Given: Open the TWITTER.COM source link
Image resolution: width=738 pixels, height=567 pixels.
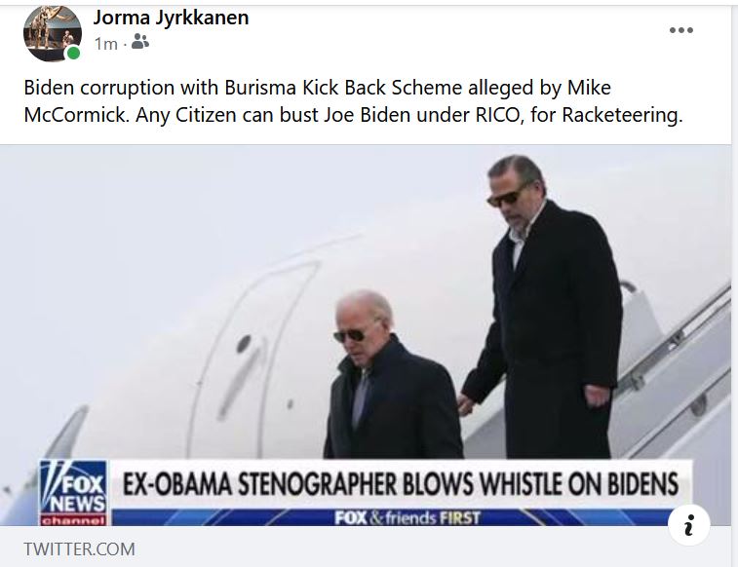Looking at the screenshot, I should pos(80,548).
